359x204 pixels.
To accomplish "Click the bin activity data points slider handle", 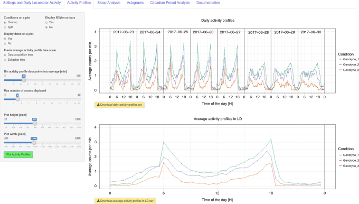I will [x=24, y=80].
